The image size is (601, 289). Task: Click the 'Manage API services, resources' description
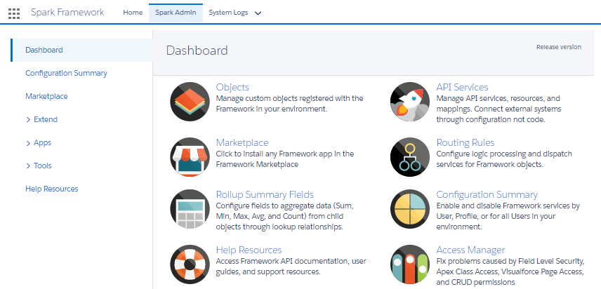[498, 109]
